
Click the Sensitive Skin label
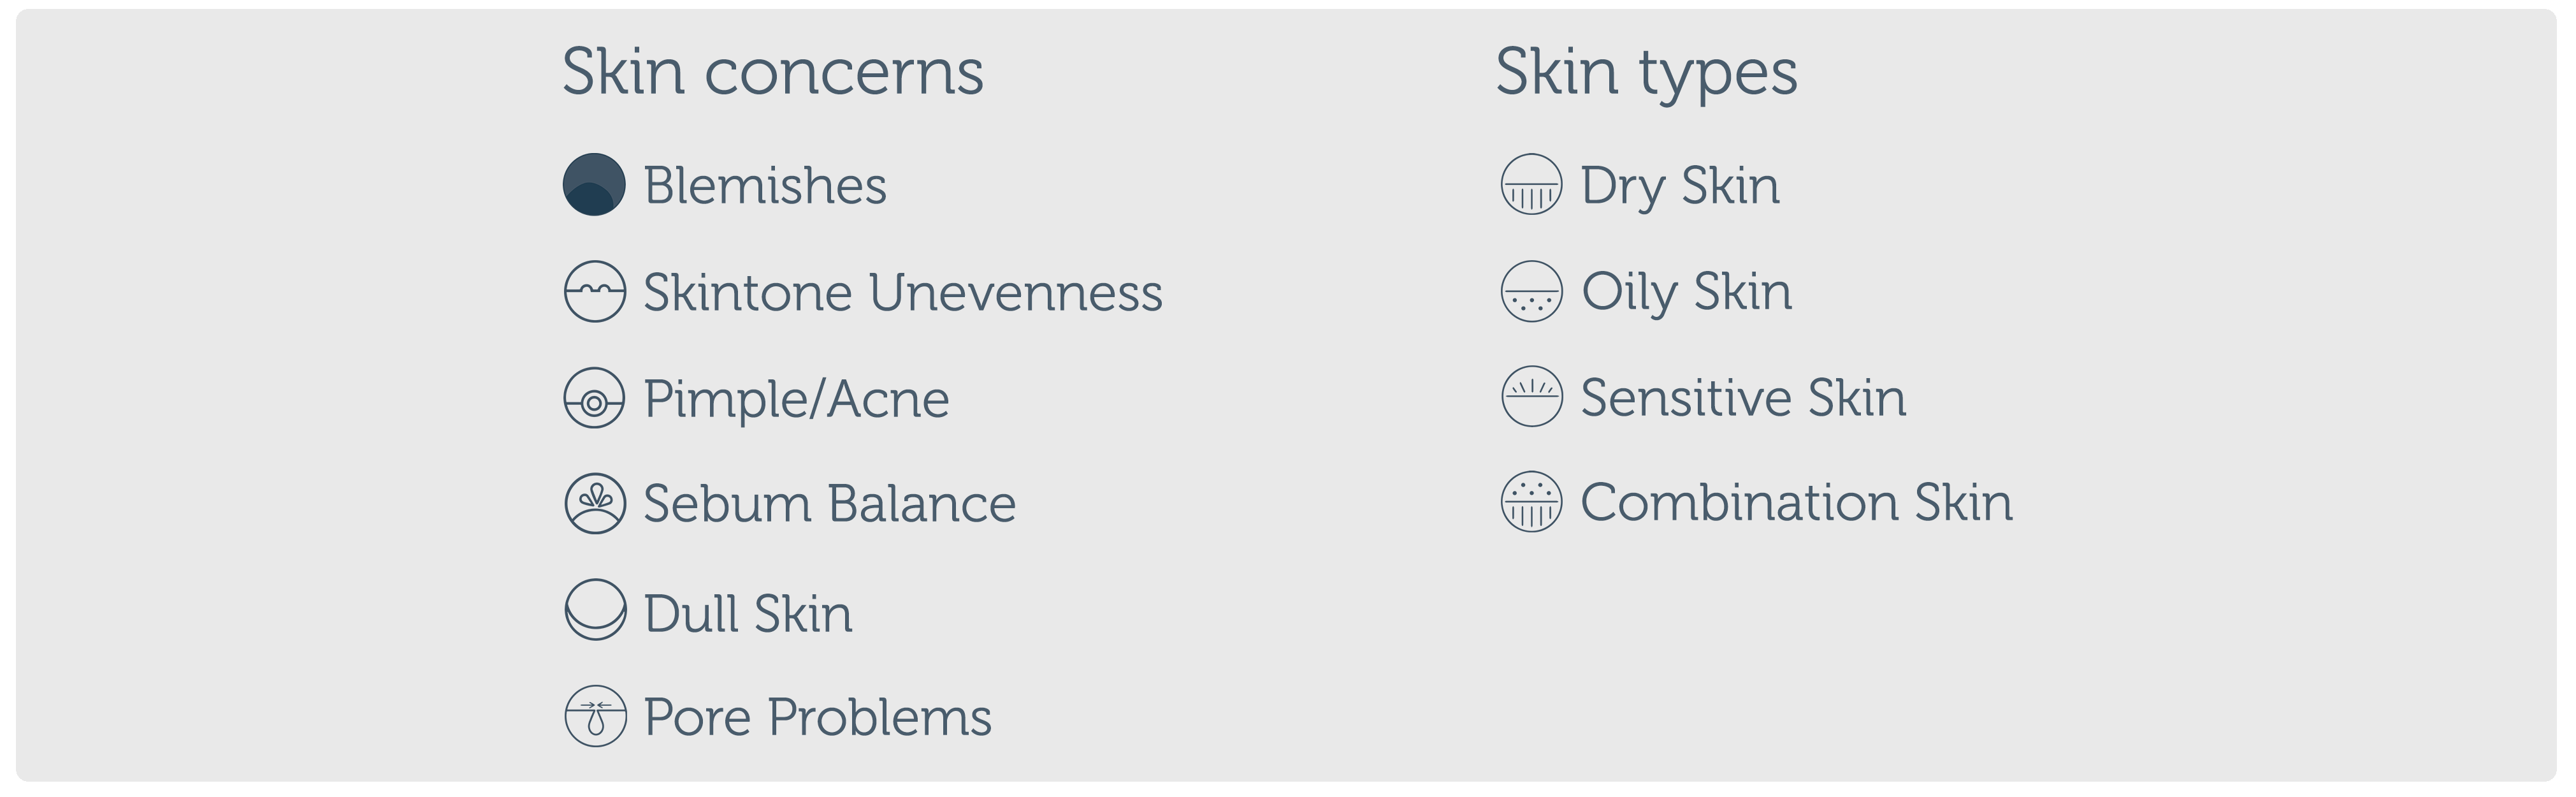pyautogui.click(x=1743, y=398)
